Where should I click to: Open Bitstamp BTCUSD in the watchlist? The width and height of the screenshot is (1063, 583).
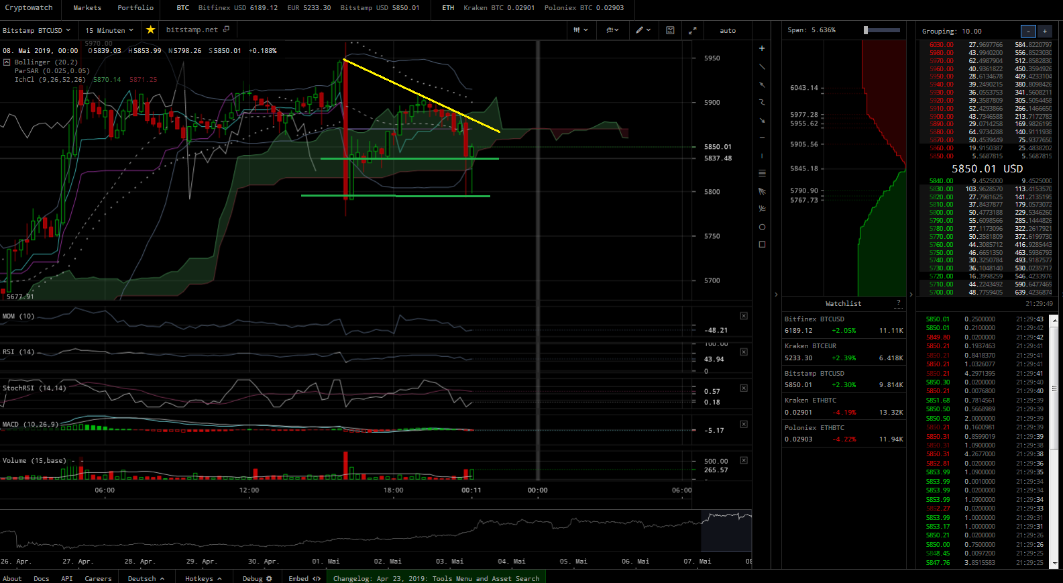(x=844, y=380)
